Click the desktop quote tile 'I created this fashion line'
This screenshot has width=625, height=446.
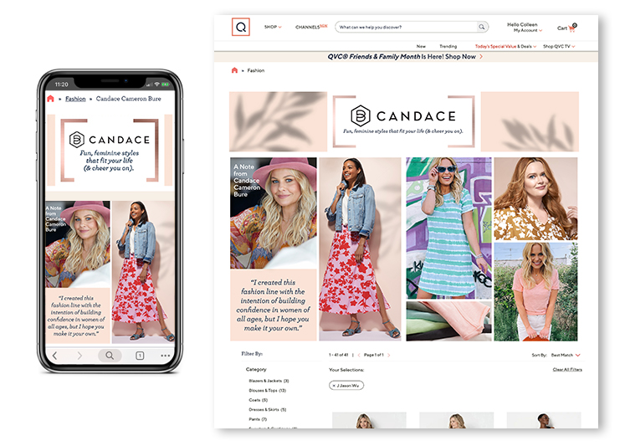(x=274, y=305)
